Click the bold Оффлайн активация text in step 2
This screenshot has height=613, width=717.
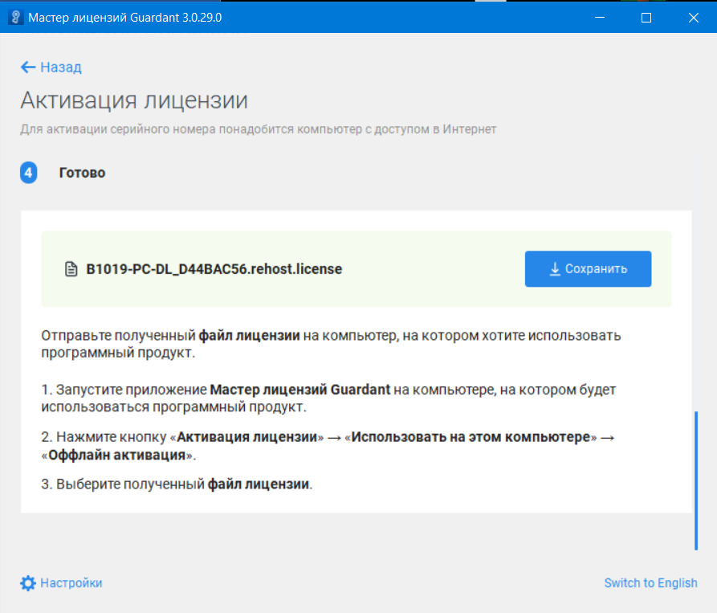(x=117, y=455)
